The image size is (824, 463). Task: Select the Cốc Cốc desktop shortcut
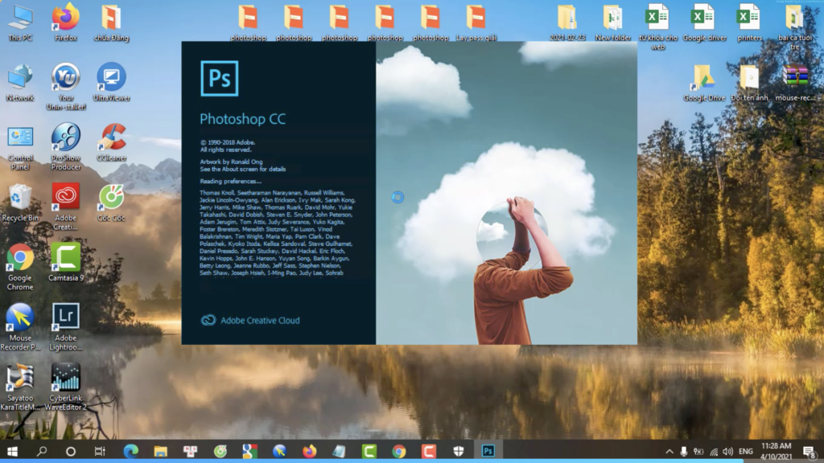coord(111,203)
